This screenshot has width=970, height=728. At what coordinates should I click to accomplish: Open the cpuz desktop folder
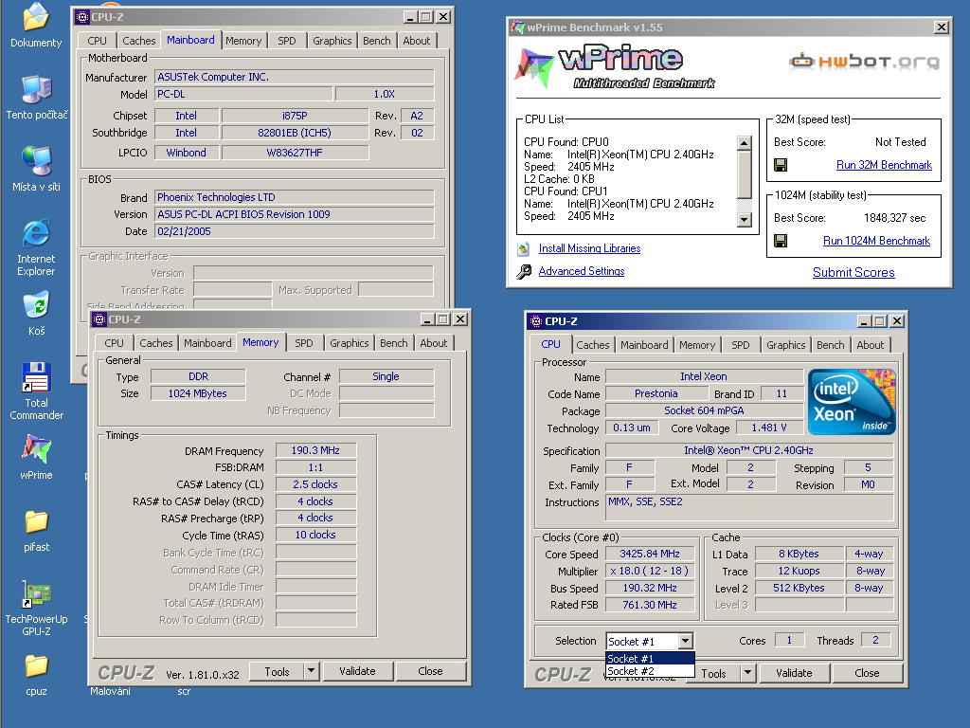pyautogui.click(x=36, y=675)
